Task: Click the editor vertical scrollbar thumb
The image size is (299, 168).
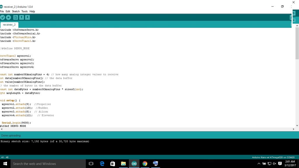Action: pyautogui.click(x=297, y=43)
